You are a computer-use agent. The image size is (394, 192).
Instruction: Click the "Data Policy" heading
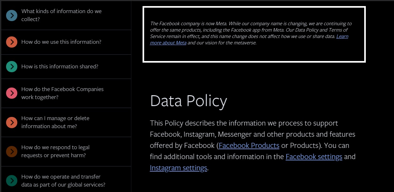tap(188, 101)
